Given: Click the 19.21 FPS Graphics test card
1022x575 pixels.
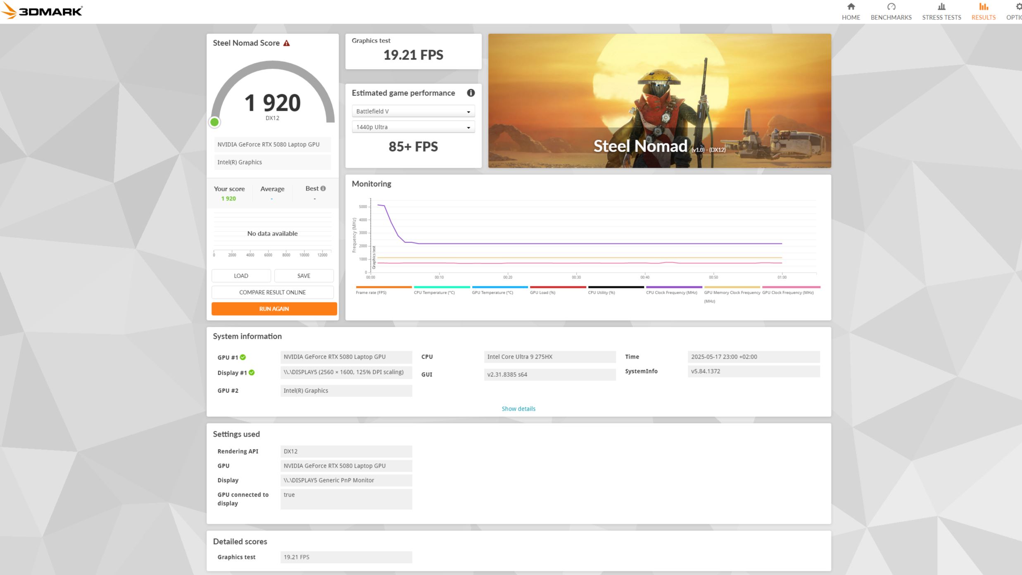Looking at the screenshot, I should coord(413,51).
